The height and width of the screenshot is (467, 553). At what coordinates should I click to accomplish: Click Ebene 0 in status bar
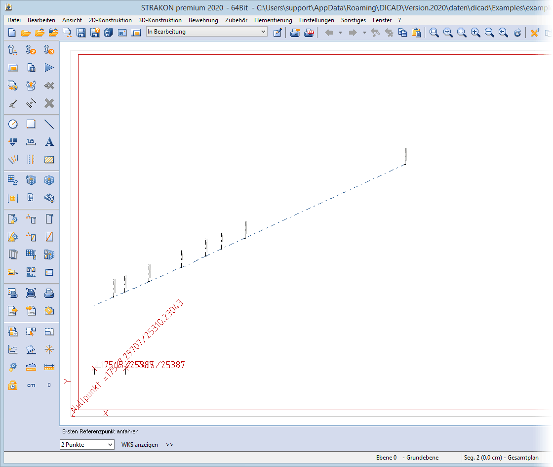tap(386, 458)
